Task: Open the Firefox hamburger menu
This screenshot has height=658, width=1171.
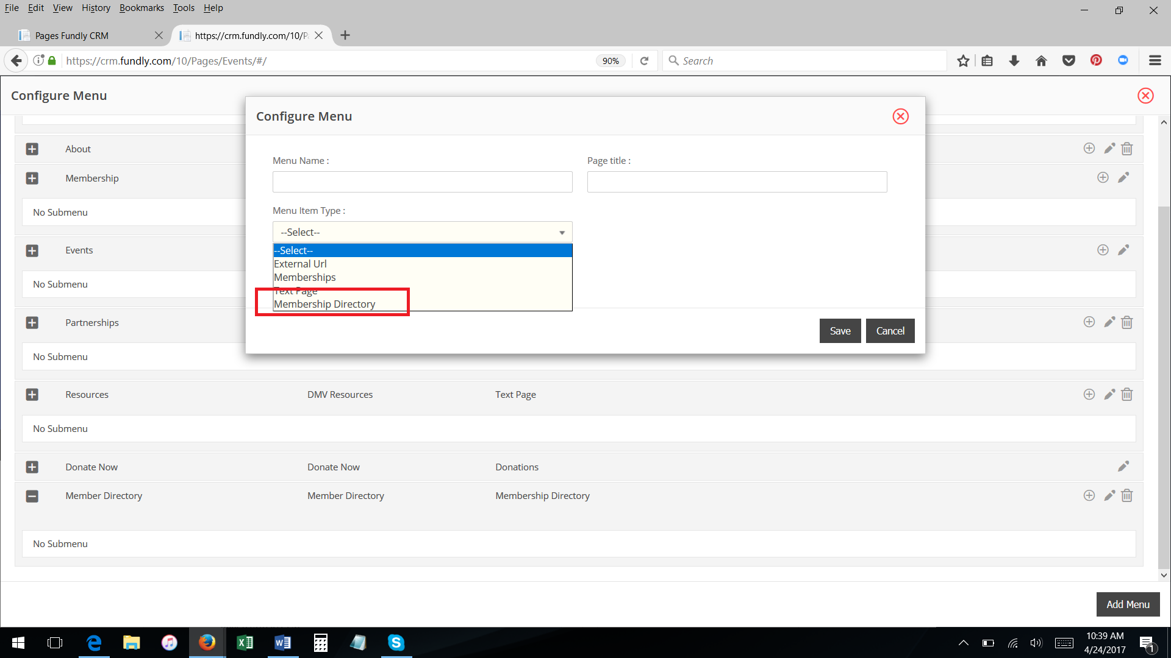Action: click(1155, 61)
